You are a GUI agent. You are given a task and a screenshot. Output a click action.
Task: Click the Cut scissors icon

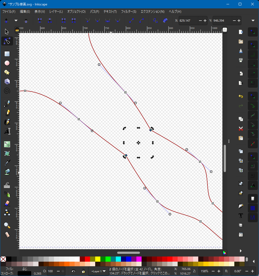click(241, 129)
